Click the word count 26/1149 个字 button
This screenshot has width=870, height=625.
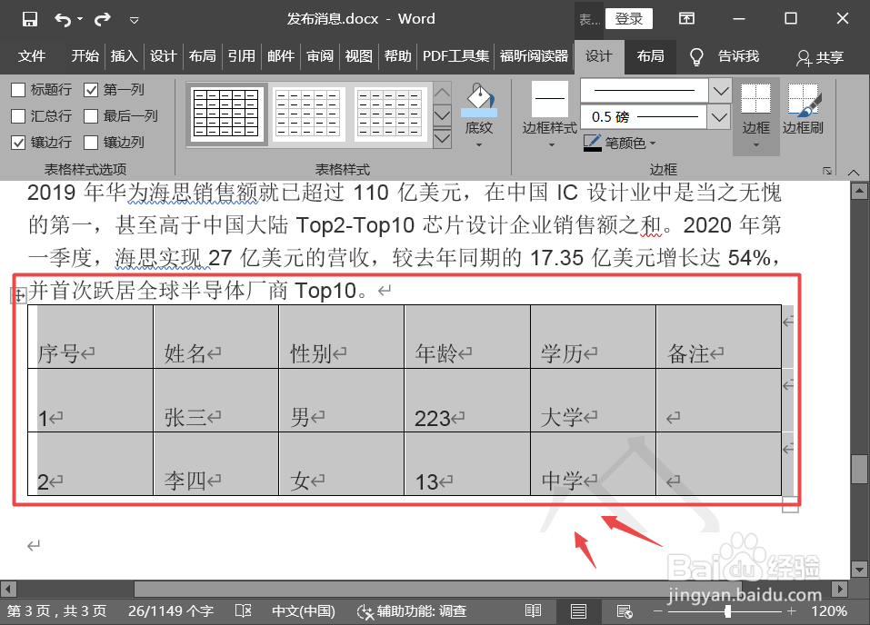[169, 610]
